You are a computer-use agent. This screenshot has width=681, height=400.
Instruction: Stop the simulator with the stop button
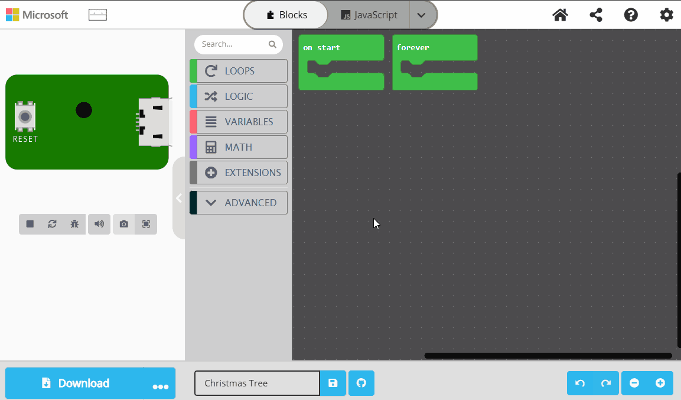pos(30,224)
